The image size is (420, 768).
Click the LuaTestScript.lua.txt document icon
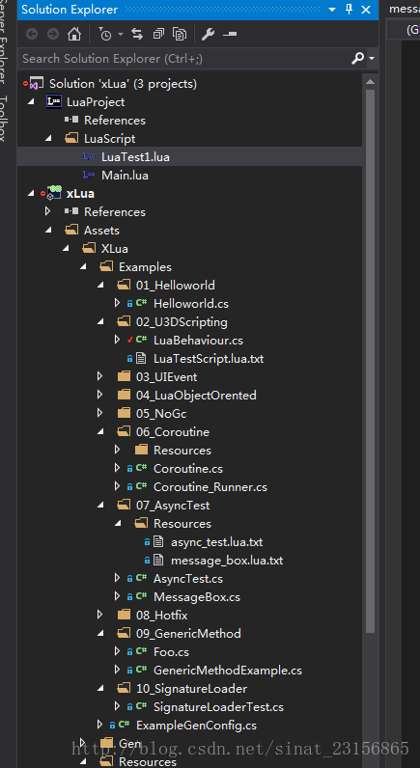tap(141, 359)
